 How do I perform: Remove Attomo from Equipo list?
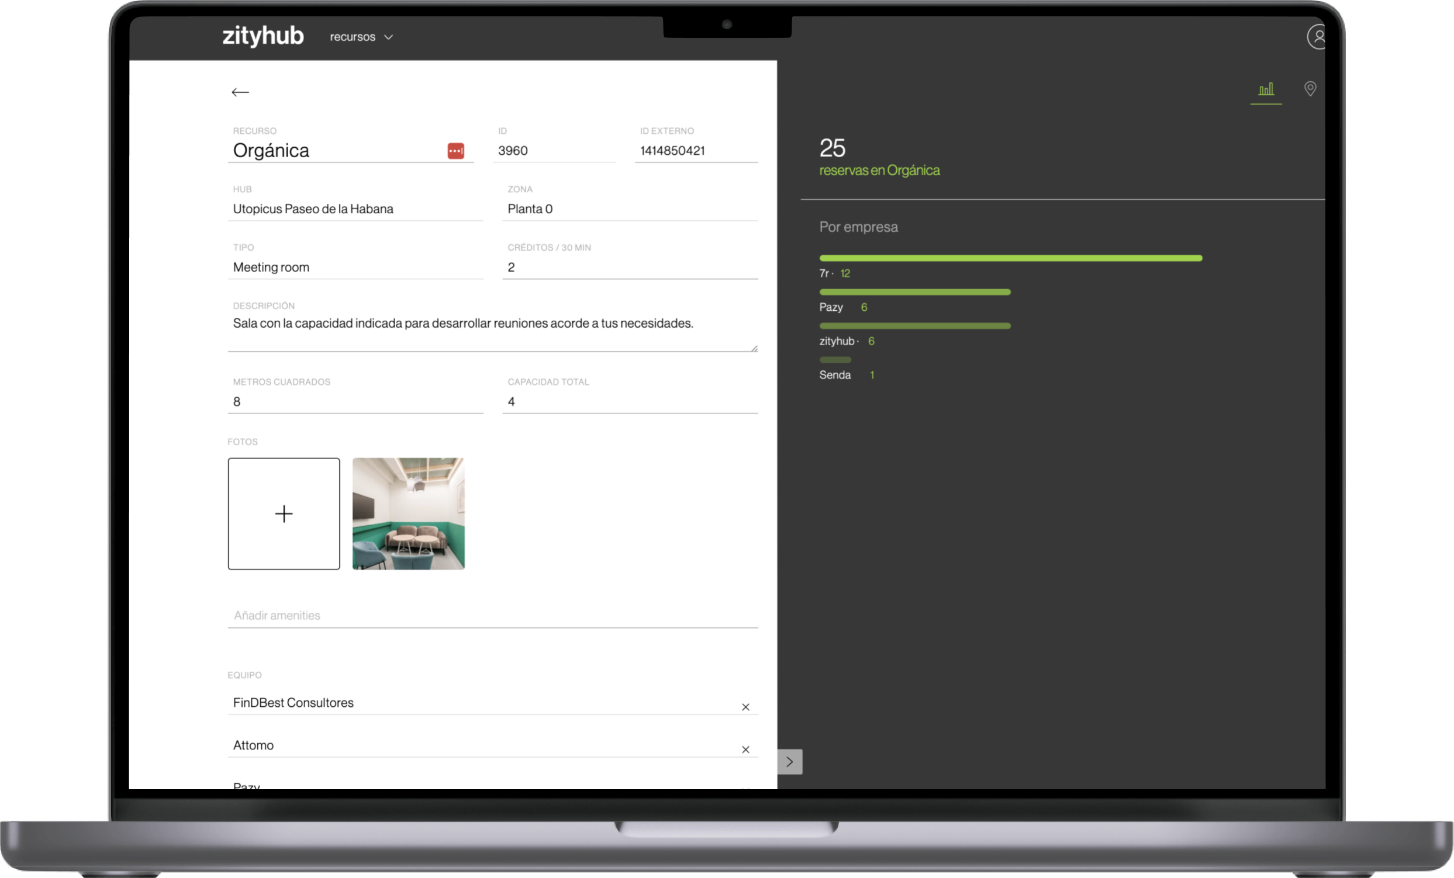(x=745, y=749)
